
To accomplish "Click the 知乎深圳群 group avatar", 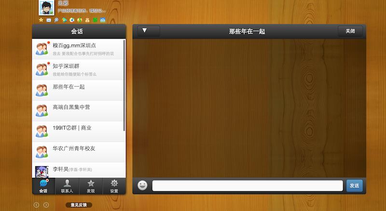I will (41, 69).
